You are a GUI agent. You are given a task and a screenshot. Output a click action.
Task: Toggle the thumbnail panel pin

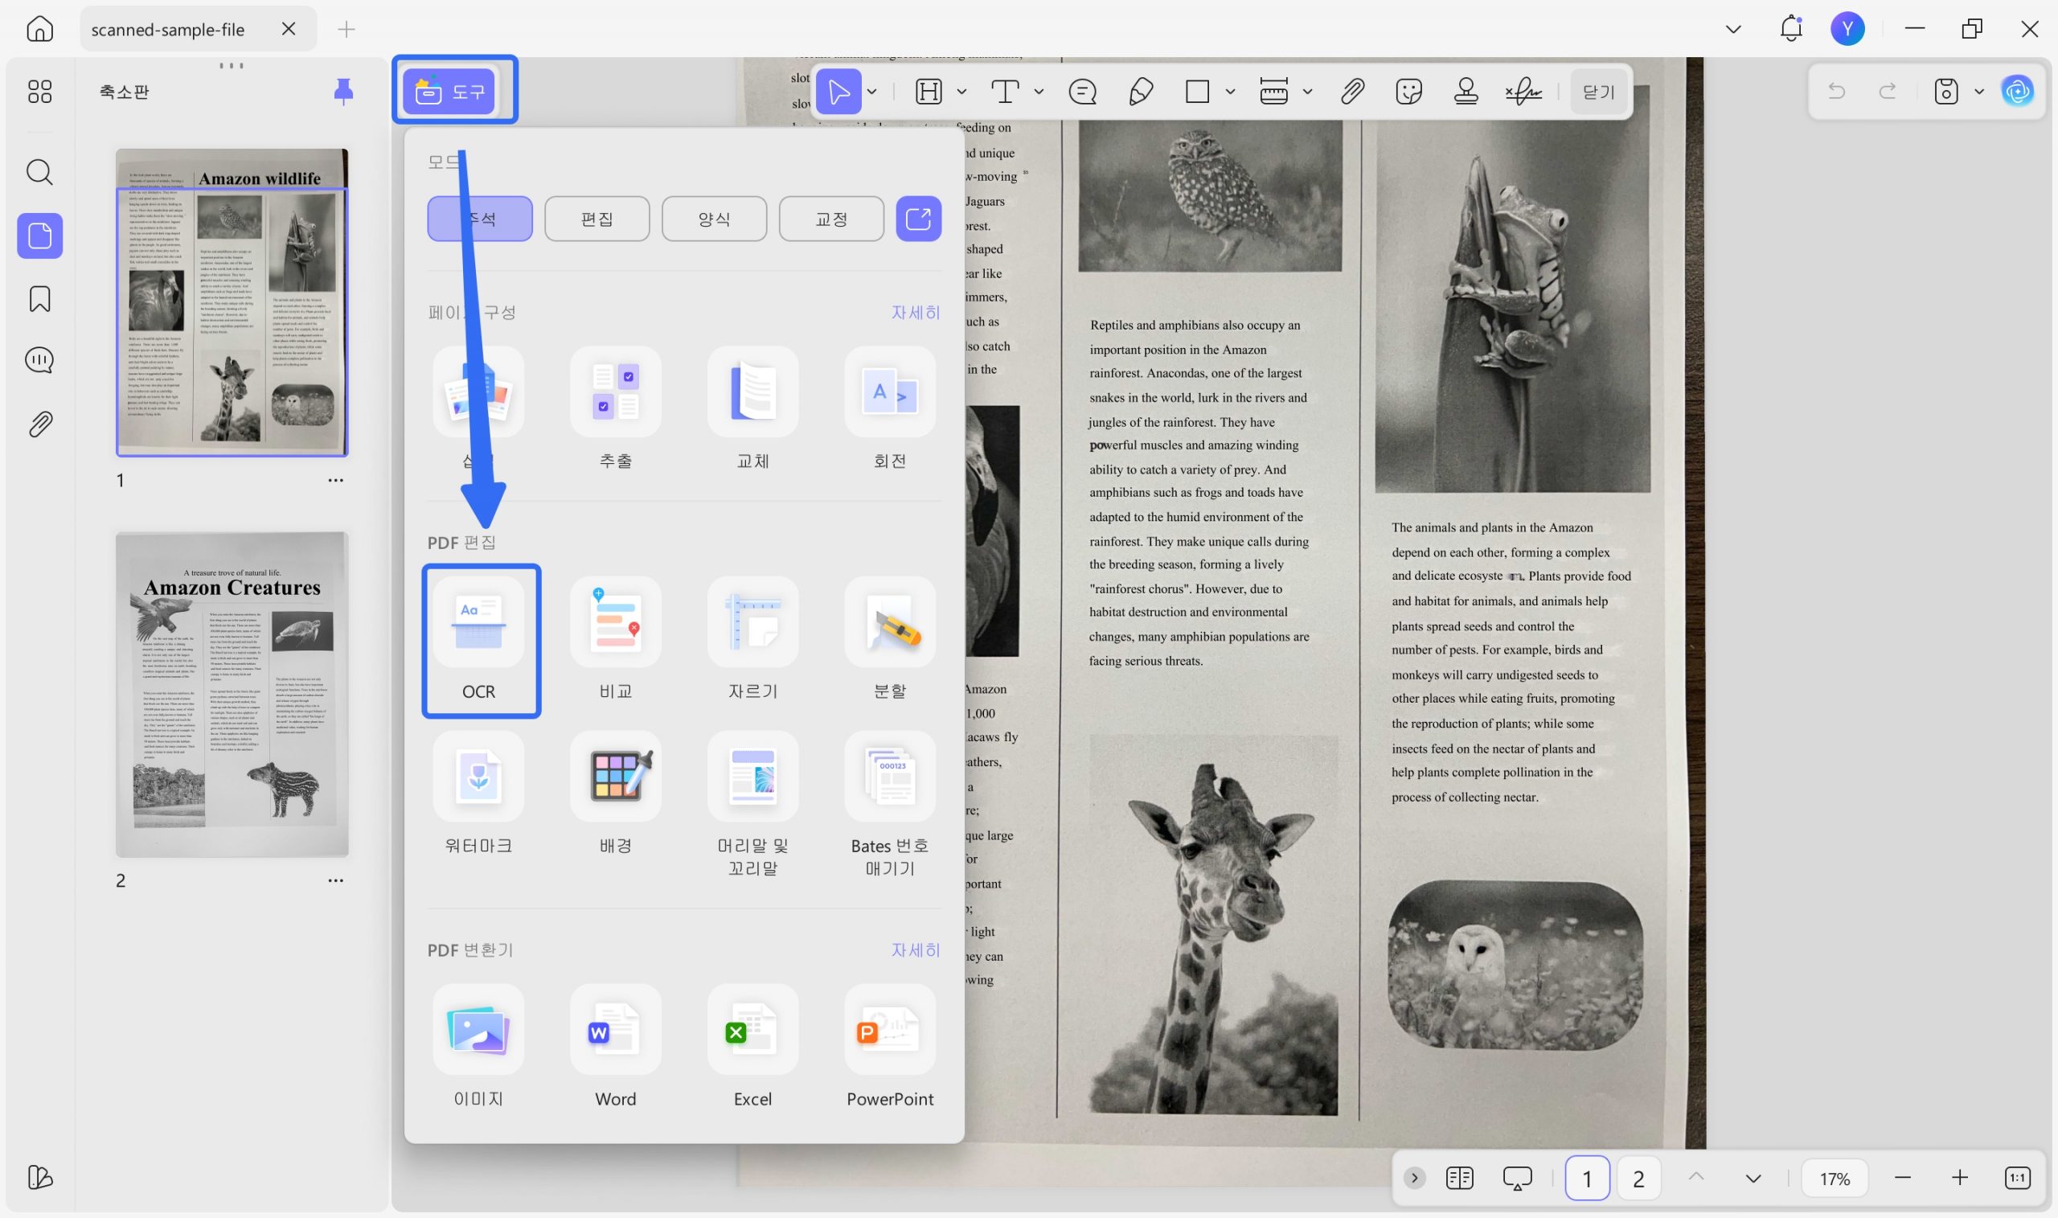coord(343,91)
